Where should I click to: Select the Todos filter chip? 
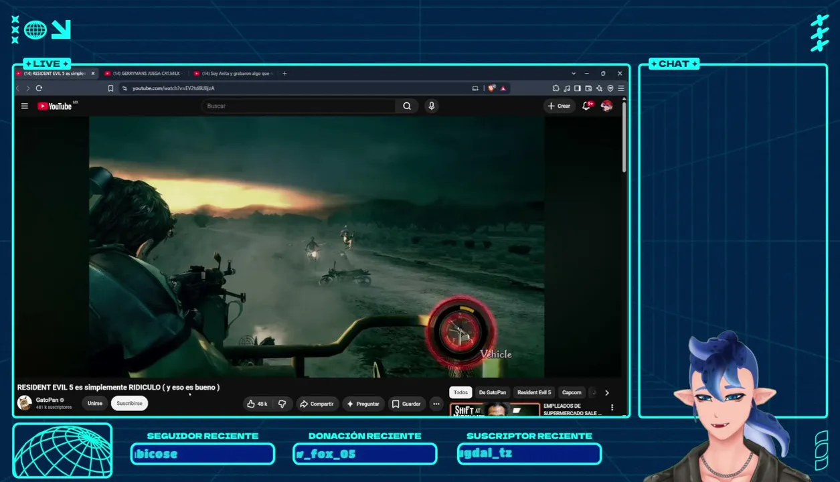click(460, 392)
